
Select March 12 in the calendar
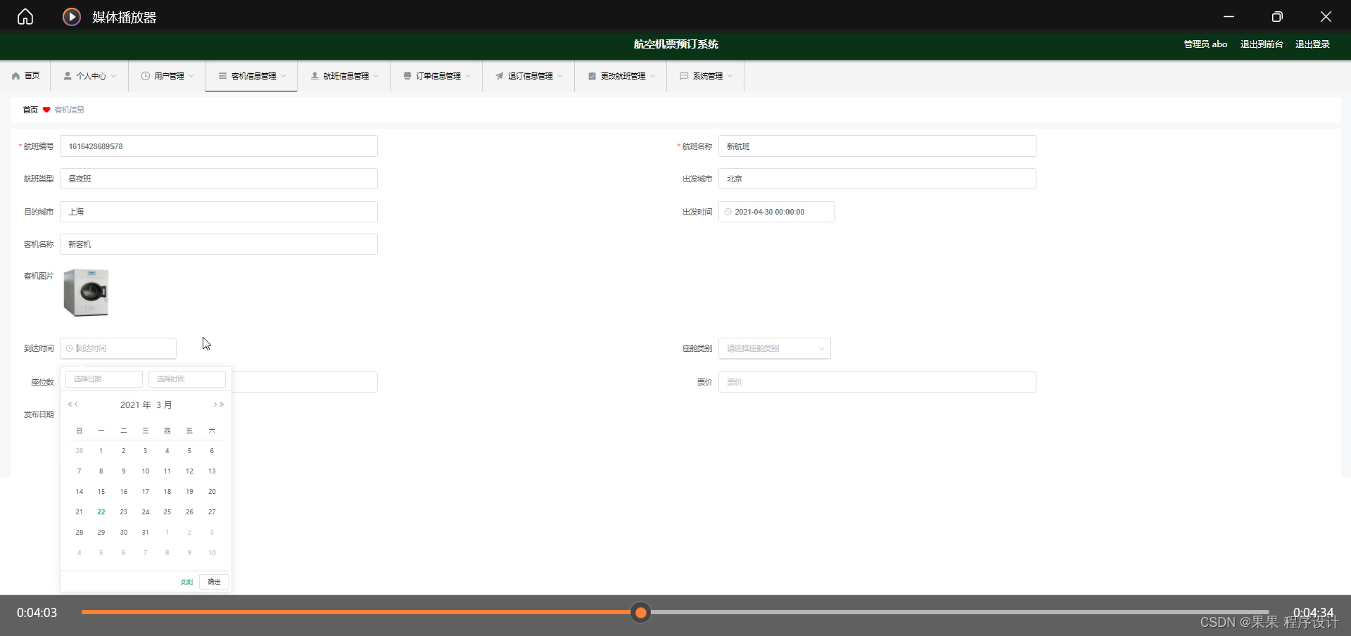[189, 471]
